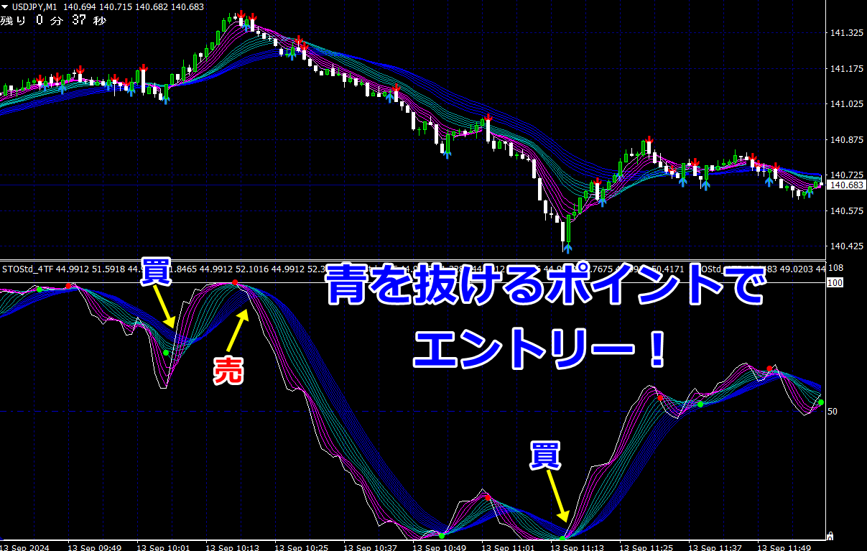Open the triangle menu beside USDJPY,M1
867x551 pixels.
click(6, 6)
